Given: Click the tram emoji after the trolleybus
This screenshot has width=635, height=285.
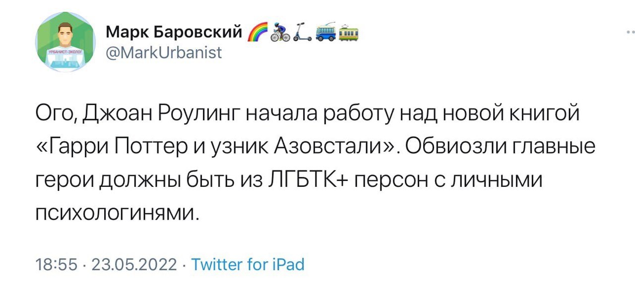Looking at the screenshot, I should coord(350,34).
